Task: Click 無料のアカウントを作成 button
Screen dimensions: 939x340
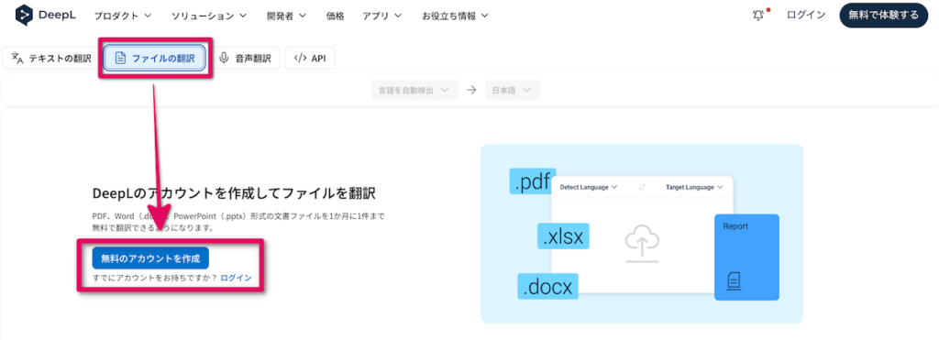Action: click(150, 258)
